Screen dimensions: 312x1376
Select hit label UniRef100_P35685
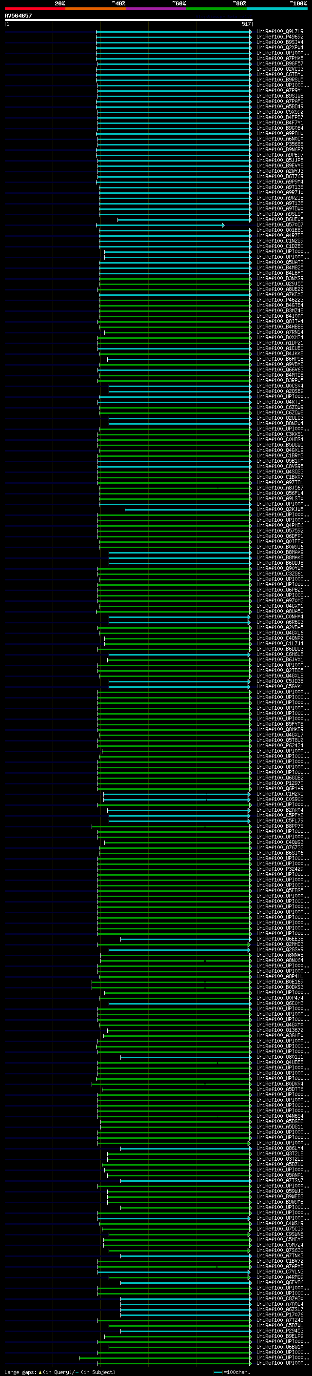pos(280,144)
